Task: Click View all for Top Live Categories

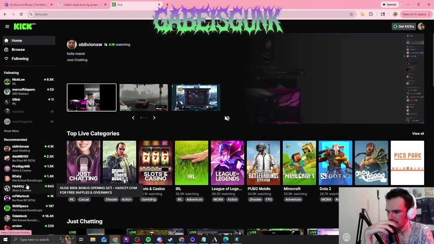Action: (418, 134)
